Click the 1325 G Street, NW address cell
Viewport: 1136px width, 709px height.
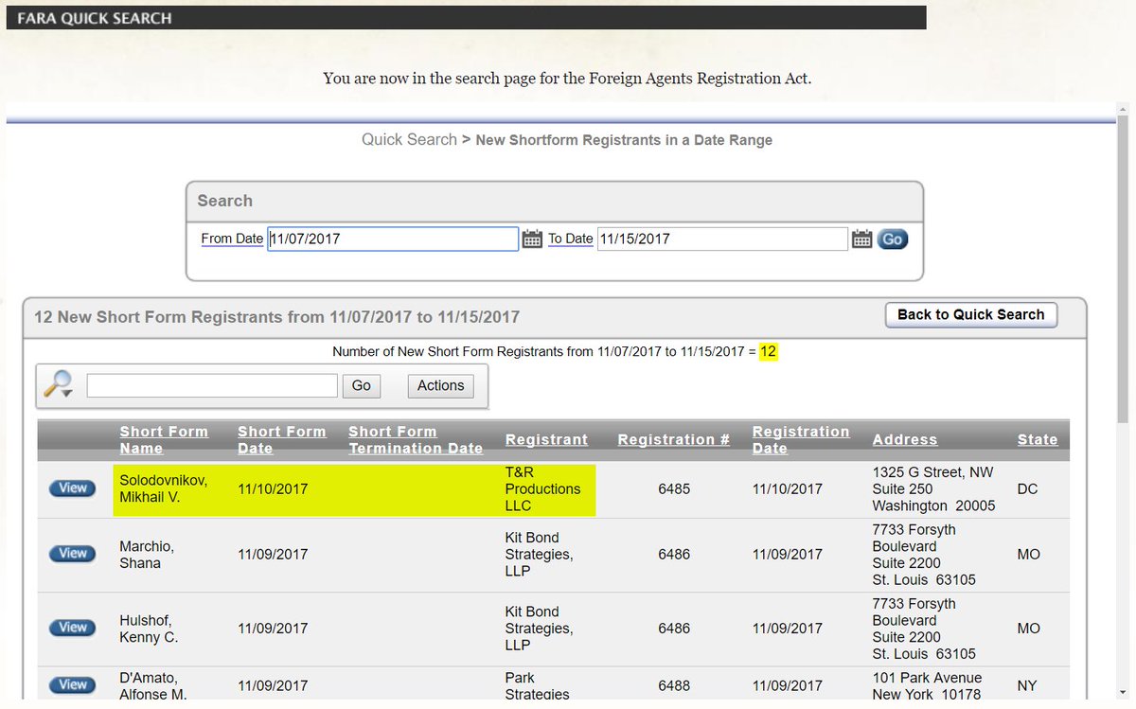coord(933,488)
